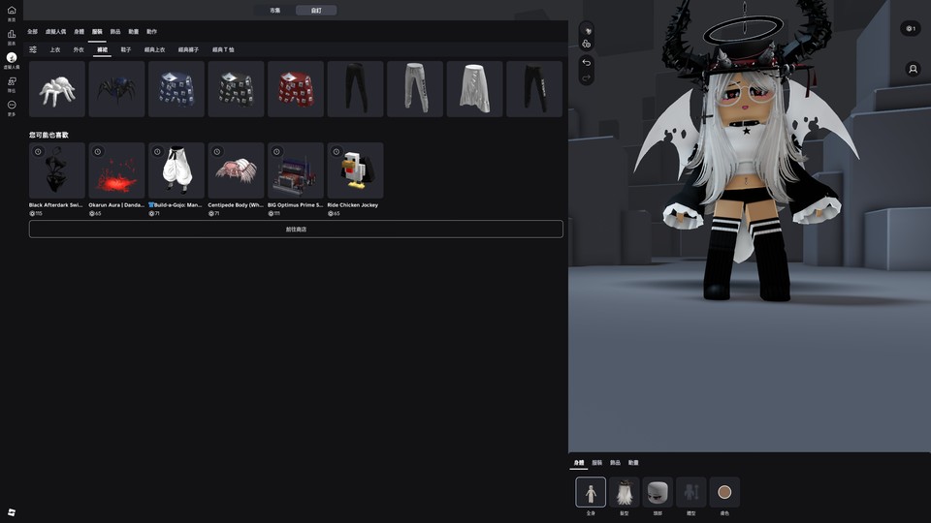Open the 飾品 accessories category tab
Viewport: 931px width, 523px height.
pos(115,32)
